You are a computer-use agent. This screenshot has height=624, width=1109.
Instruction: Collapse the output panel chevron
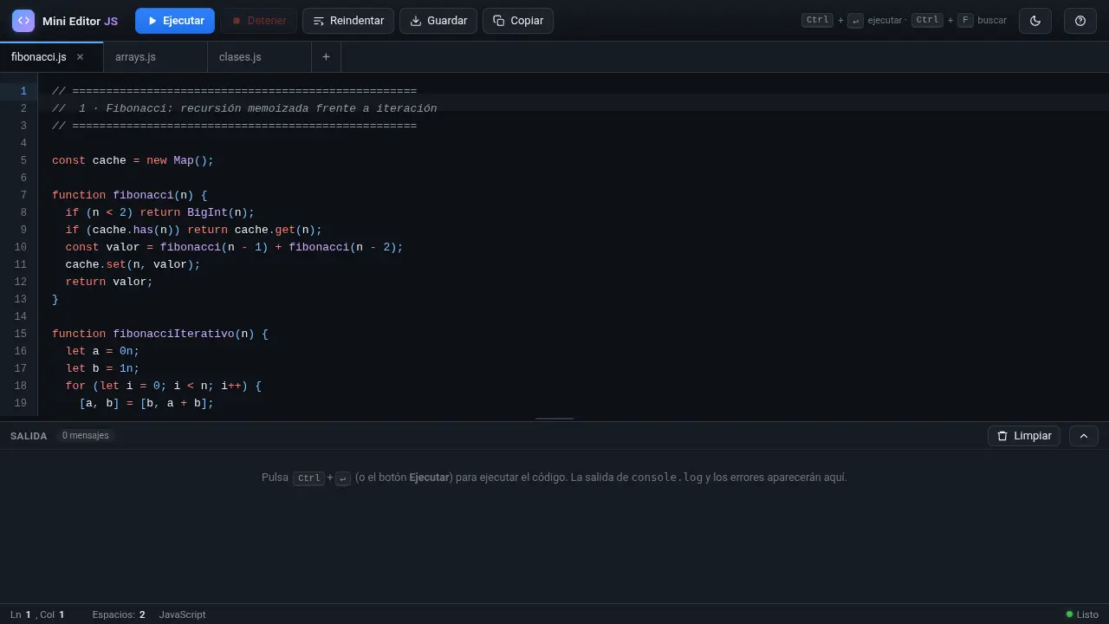click(x=1084, y=436)
